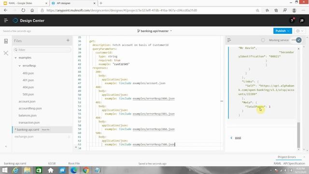
Task: Open account.json file
Action: [x=27, y=101]
